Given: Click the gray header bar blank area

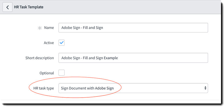Looking at the screenshot, I should point(128,7).
